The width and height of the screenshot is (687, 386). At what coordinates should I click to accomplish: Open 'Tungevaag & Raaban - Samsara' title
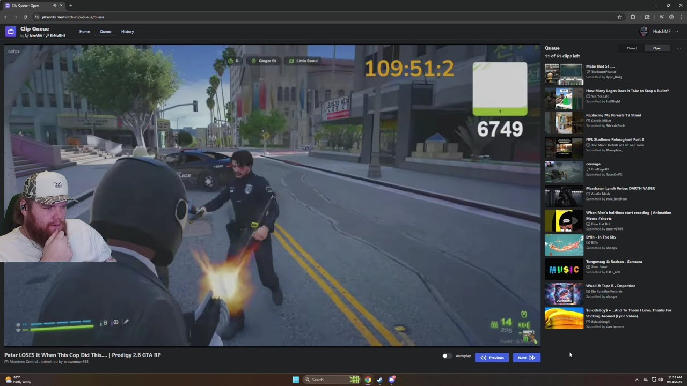[x=614, y=262]
